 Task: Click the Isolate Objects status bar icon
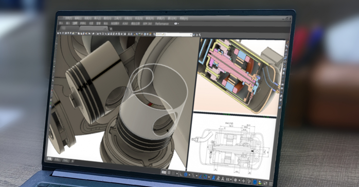point(249,181)
